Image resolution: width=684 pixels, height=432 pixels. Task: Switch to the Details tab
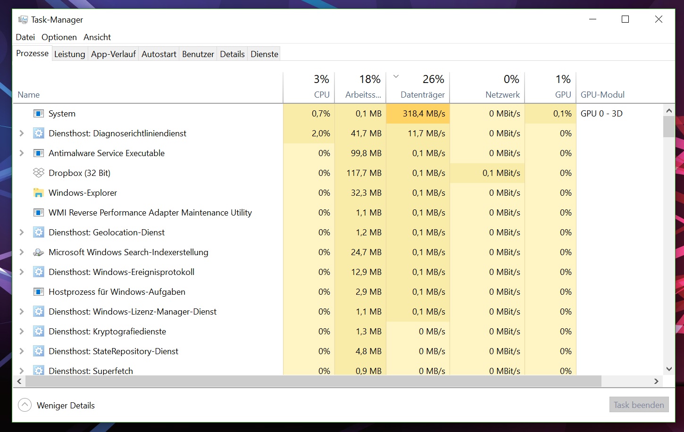click(x=232, y=54)
